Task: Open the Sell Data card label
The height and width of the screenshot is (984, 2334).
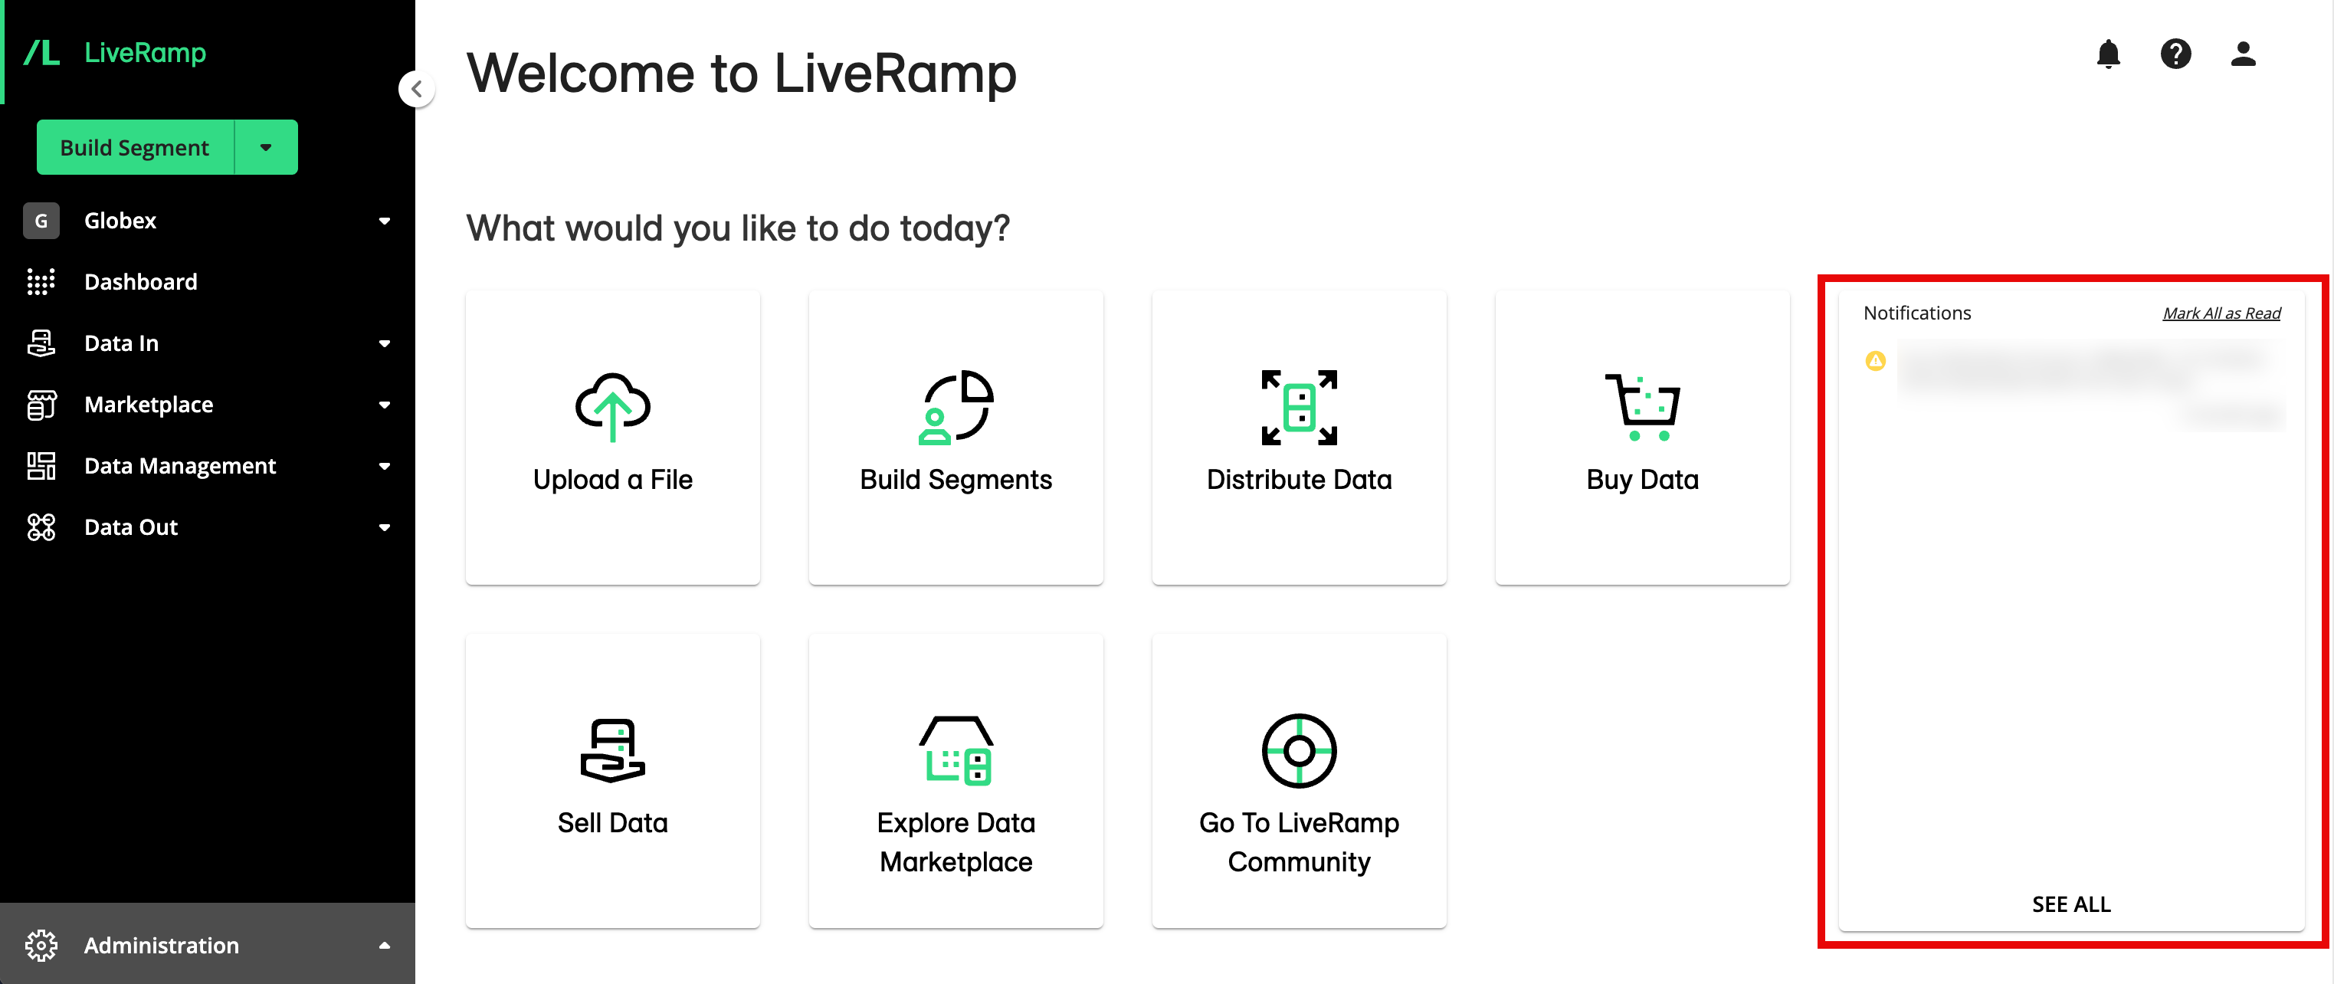Action: [x=612, y=823]
